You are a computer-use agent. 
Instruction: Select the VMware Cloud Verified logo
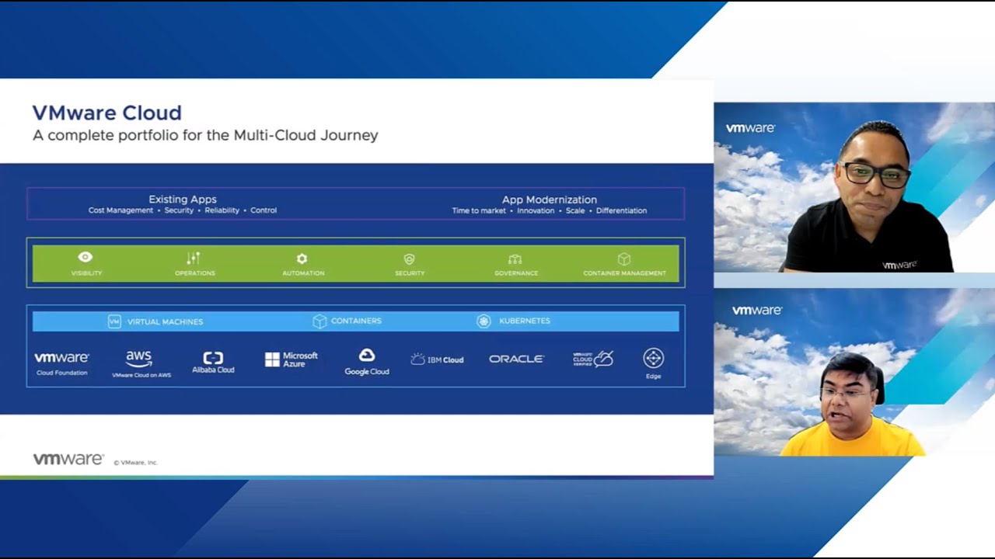pyautogui.click(x=593, y=359)
